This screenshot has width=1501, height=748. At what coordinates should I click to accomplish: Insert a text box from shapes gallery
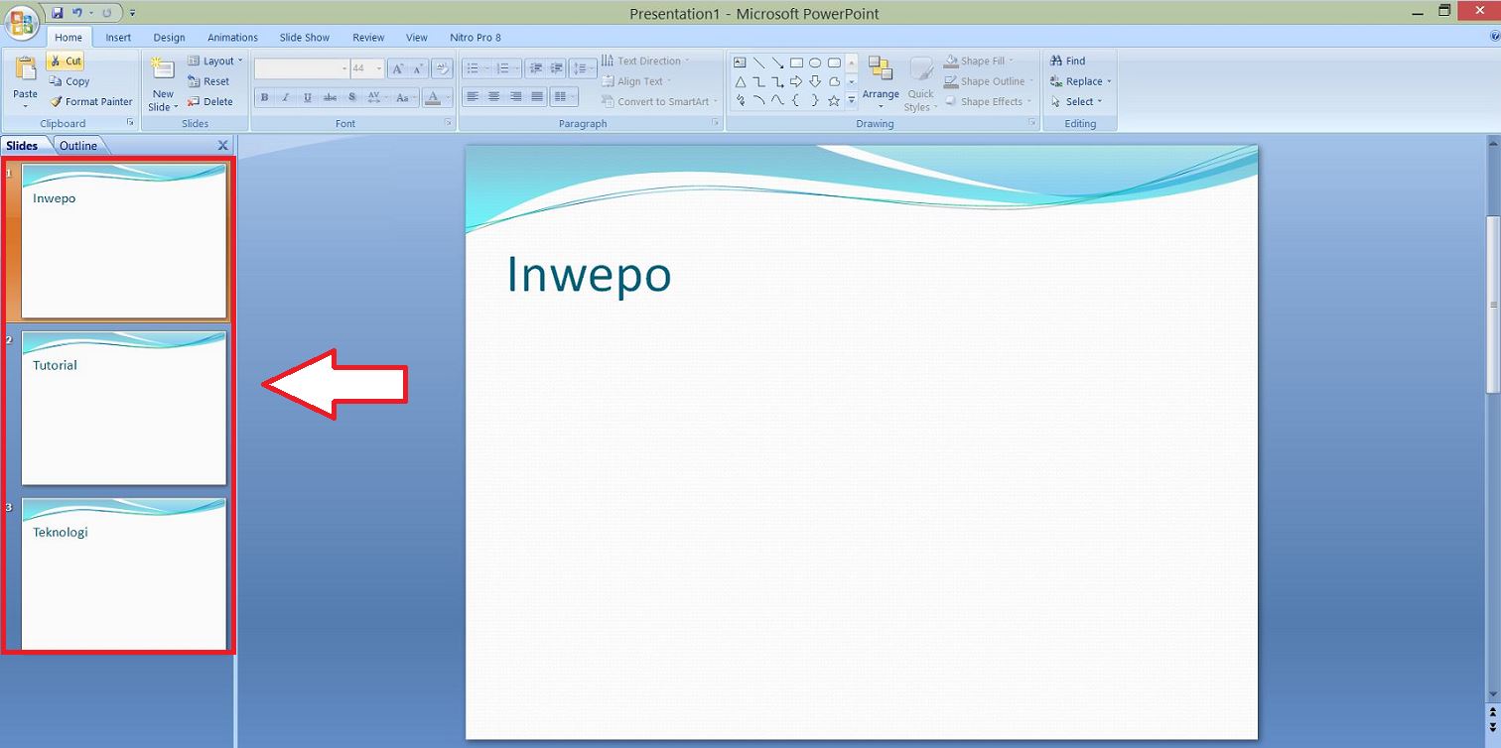[x=740, y=62]
